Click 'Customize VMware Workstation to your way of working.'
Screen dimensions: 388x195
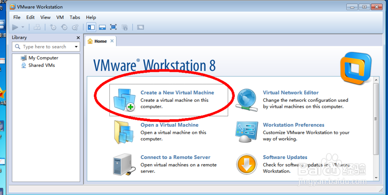[306, 136]
